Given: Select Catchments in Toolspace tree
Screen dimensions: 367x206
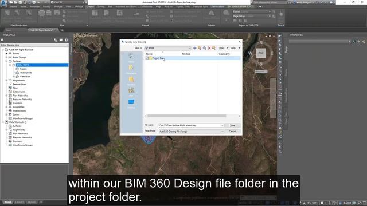Looking at the screenshot, I should pos(19,92).
